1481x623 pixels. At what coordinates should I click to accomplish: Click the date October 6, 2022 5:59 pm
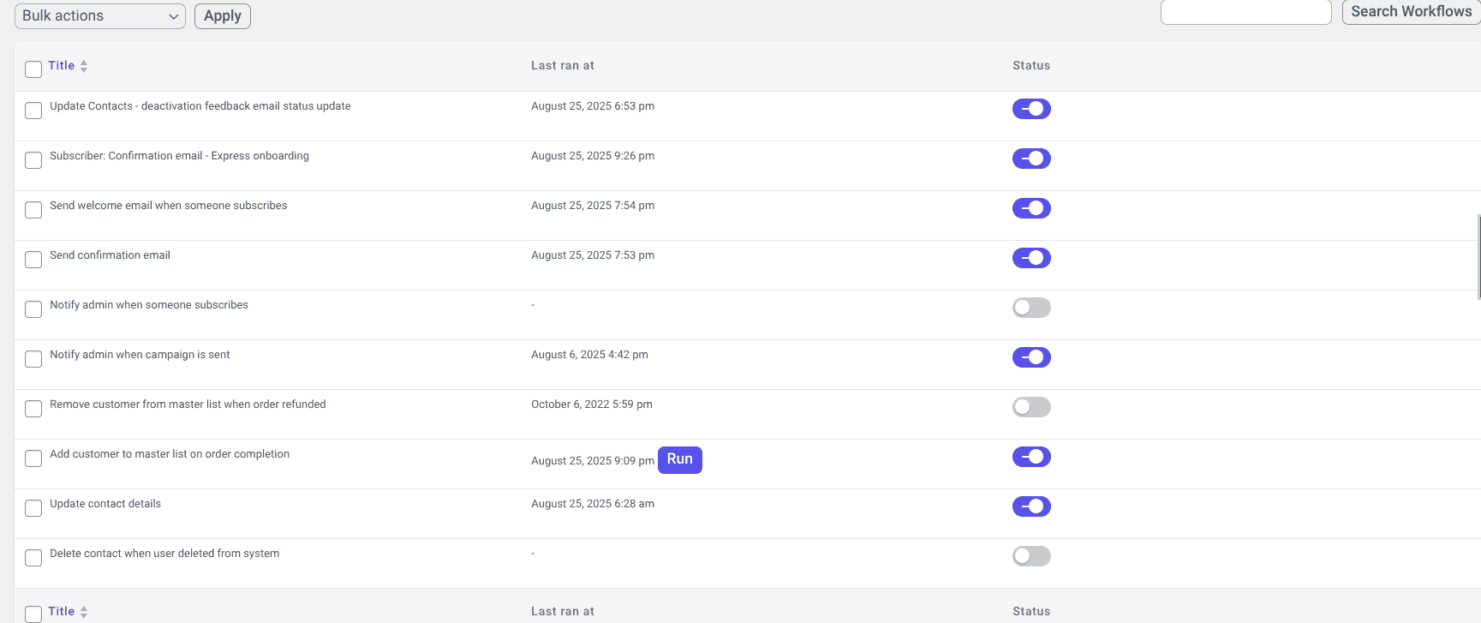pyautogui.click(x=592, y=404)
